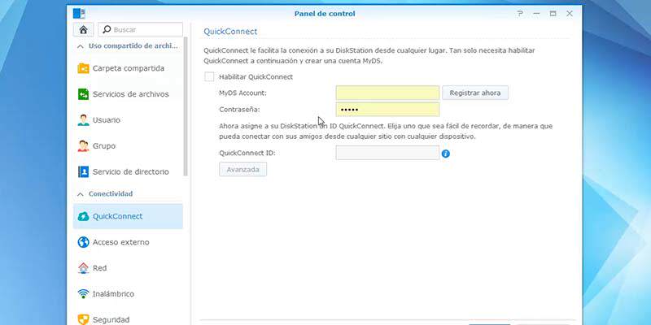Click the Acceso externo globe icon

pos(84,242)
